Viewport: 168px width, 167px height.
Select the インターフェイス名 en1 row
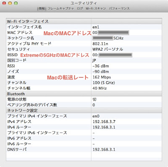[84, 27]
